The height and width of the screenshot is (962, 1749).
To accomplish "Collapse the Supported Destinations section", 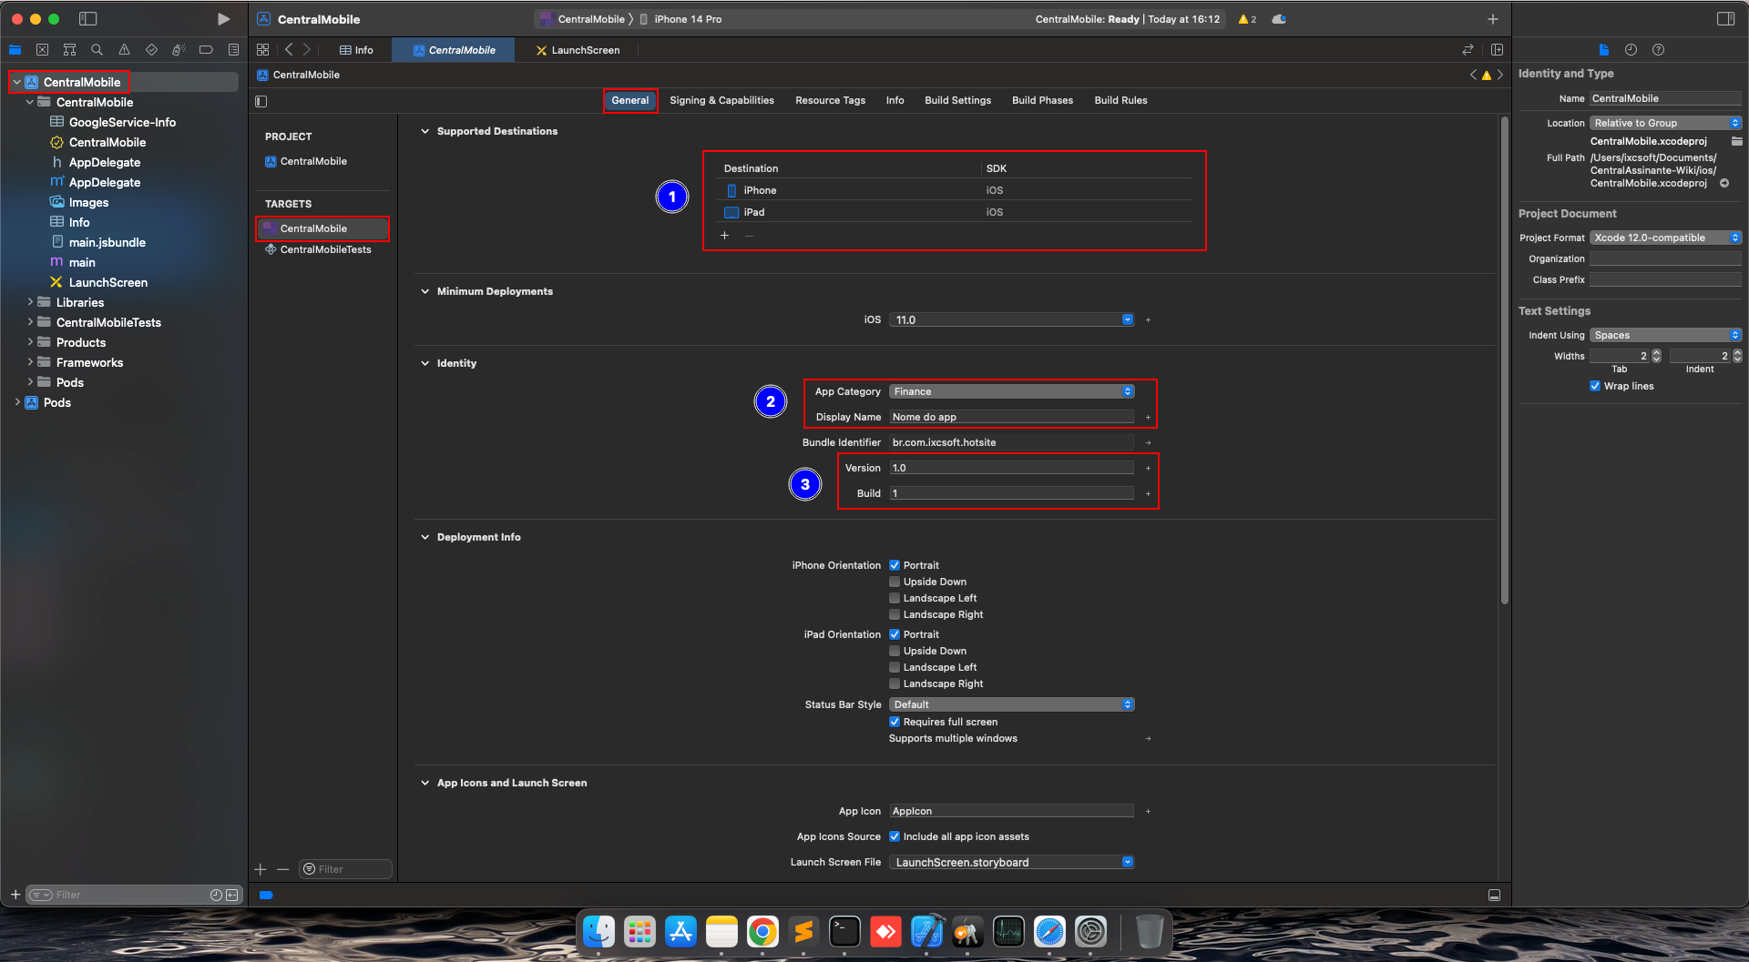I will 424,131.
